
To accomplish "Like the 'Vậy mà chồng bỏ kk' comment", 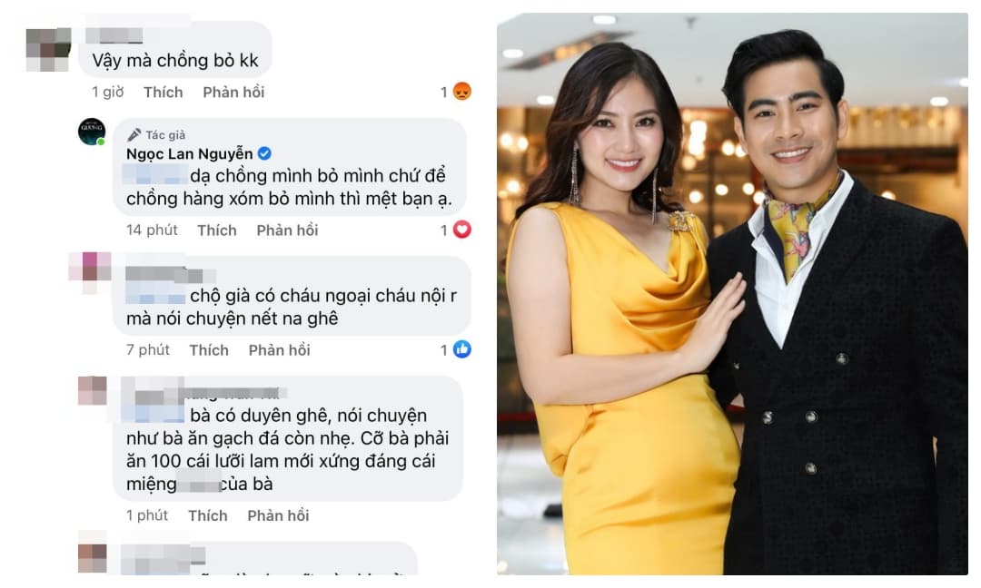I will (x=163, y=93).
